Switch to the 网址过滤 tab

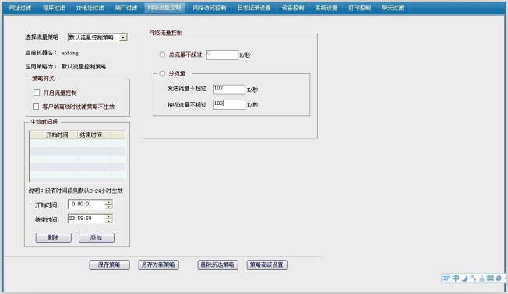tap(20, 8)
